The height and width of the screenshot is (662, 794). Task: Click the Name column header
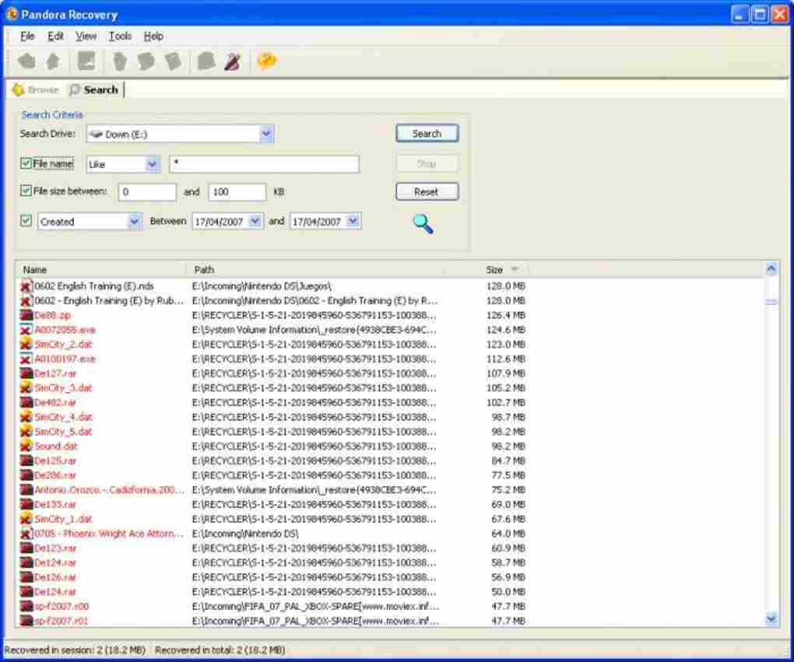(x=100, y=270)
